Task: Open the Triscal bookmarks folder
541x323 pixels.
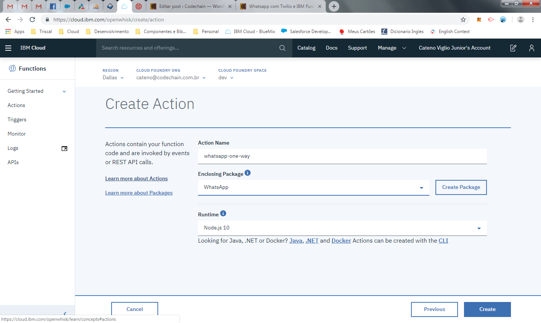Action: (41, 32)
